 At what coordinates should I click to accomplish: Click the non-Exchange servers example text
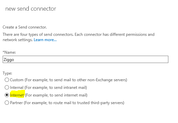click(76, 80)
